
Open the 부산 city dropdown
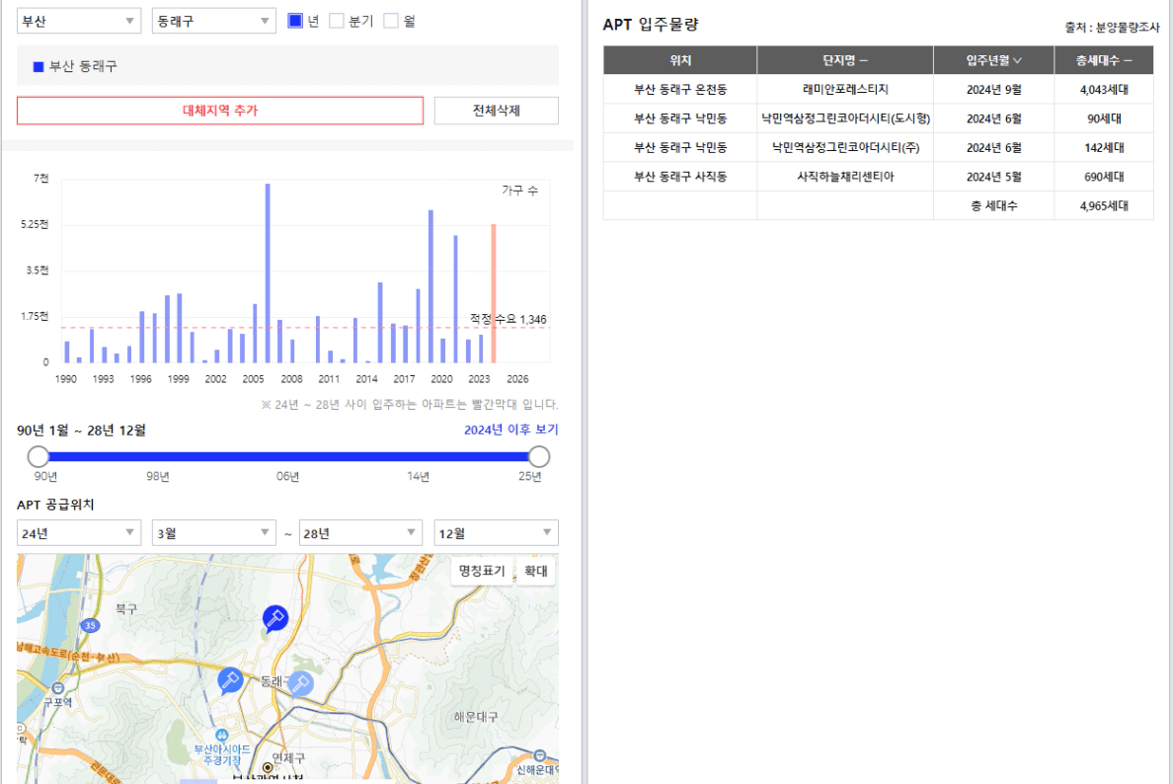click(79, 21)
